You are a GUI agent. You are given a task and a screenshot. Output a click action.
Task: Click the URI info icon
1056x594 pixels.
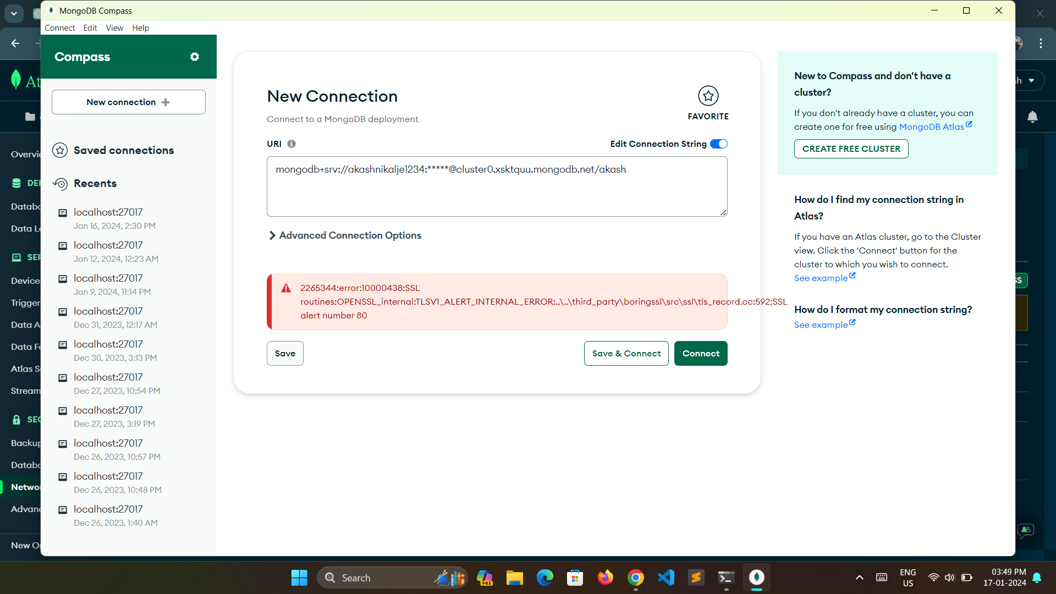tap(291, 144)
